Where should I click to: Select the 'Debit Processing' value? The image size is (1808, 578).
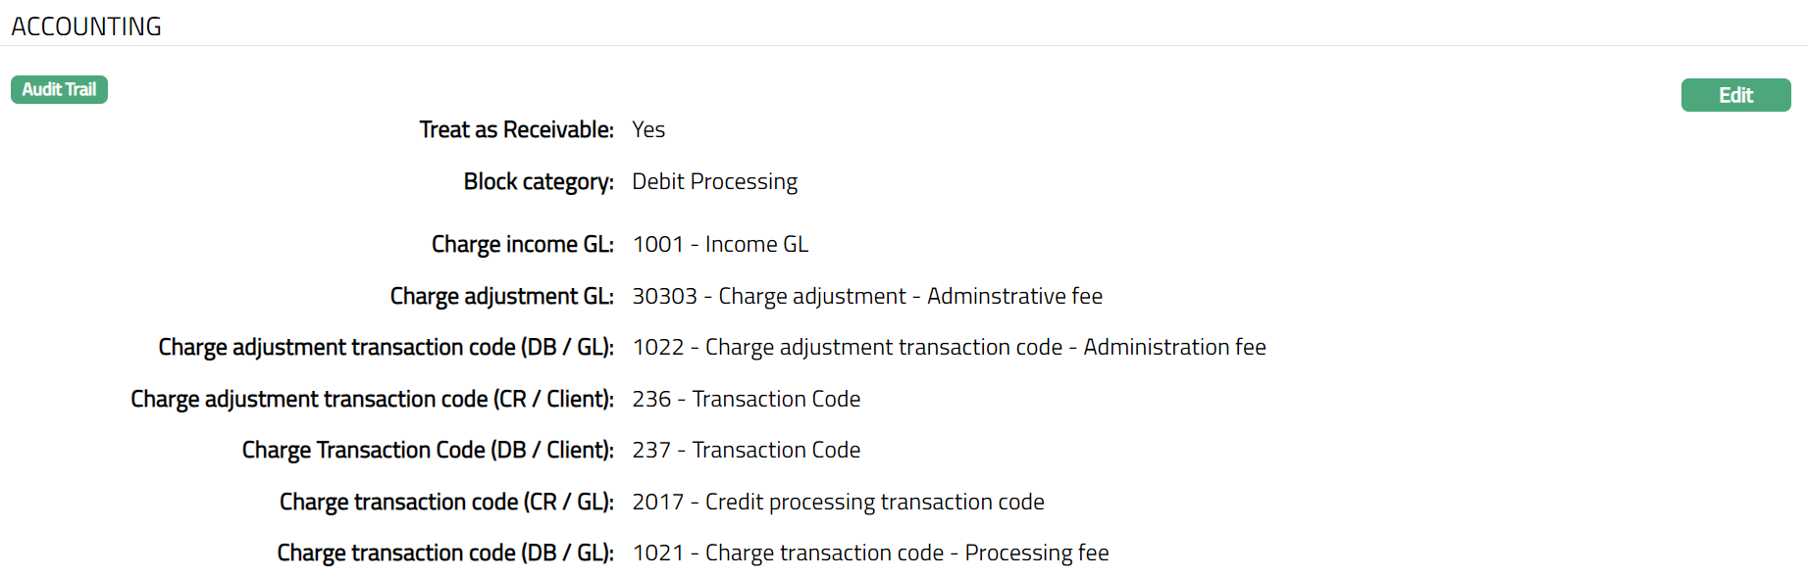[x=714, y=181]
